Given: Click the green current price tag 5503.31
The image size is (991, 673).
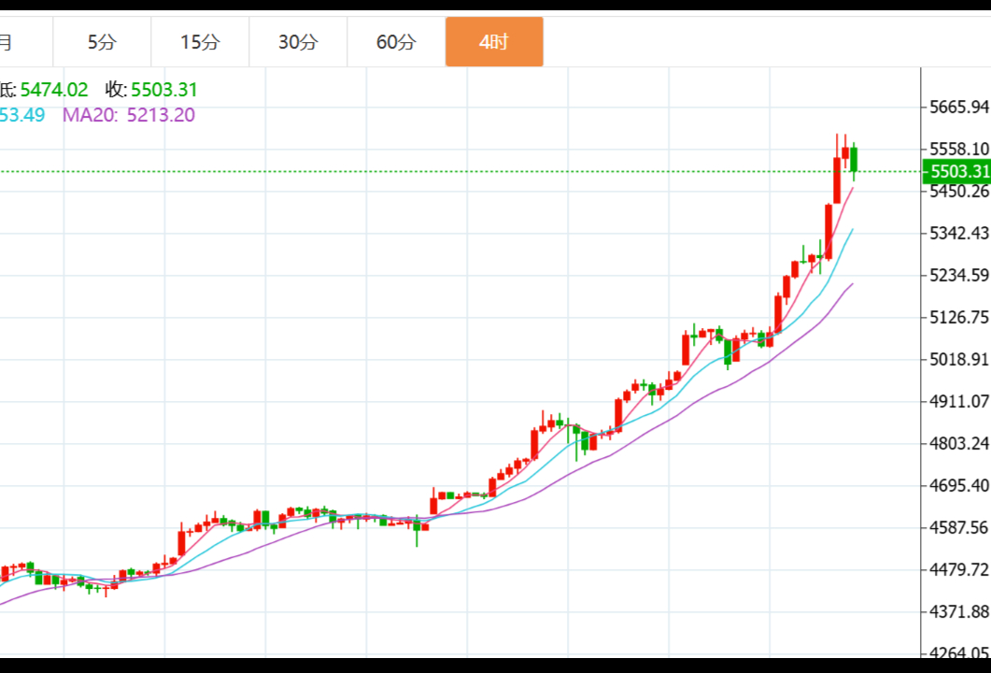Looking at the screenshot, I should click(956, 171).
